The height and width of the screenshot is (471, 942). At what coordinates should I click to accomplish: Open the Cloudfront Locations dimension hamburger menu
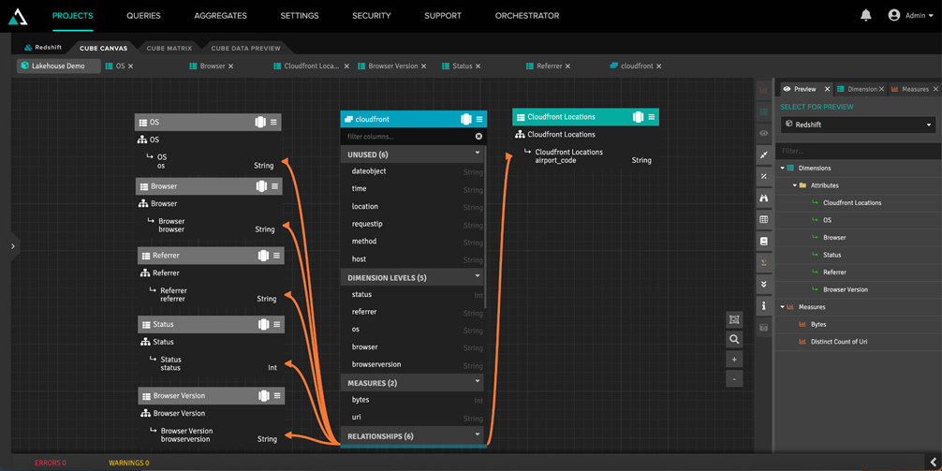652,116
